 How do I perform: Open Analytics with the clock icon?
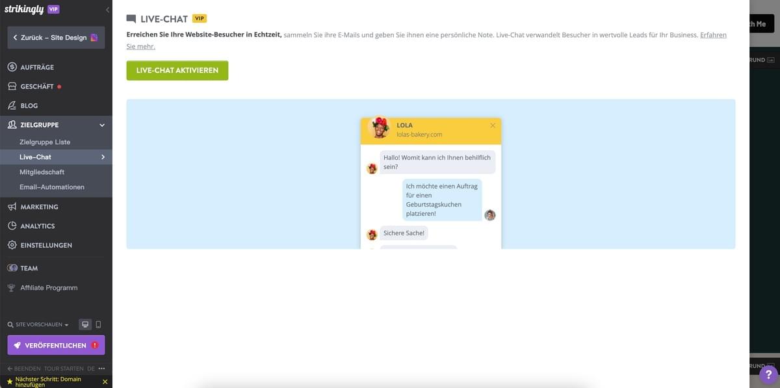11,226
